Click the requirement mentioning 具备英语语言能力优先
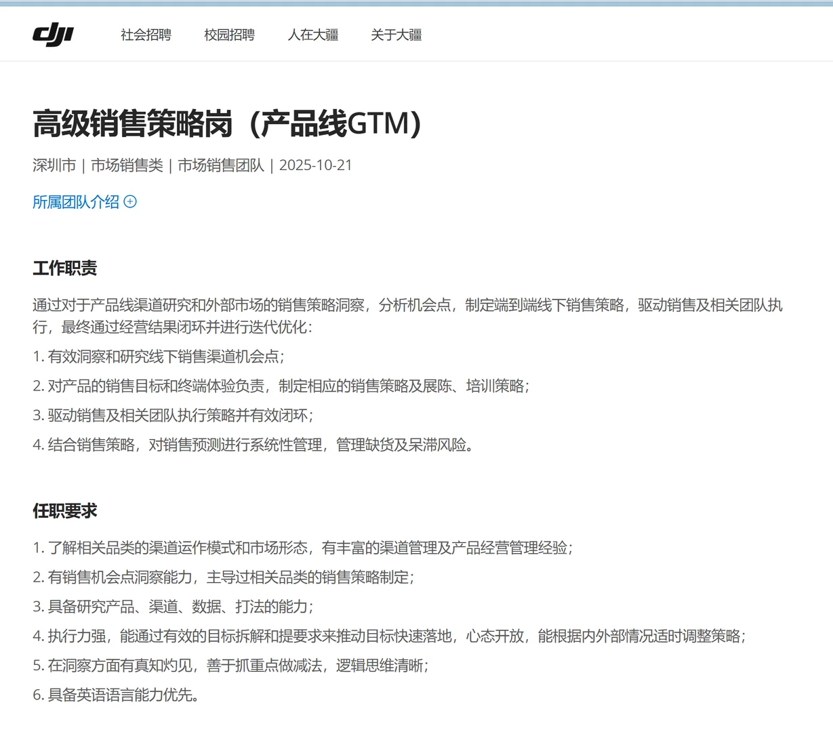Screen dimensions: 833x732 point(117,695)
